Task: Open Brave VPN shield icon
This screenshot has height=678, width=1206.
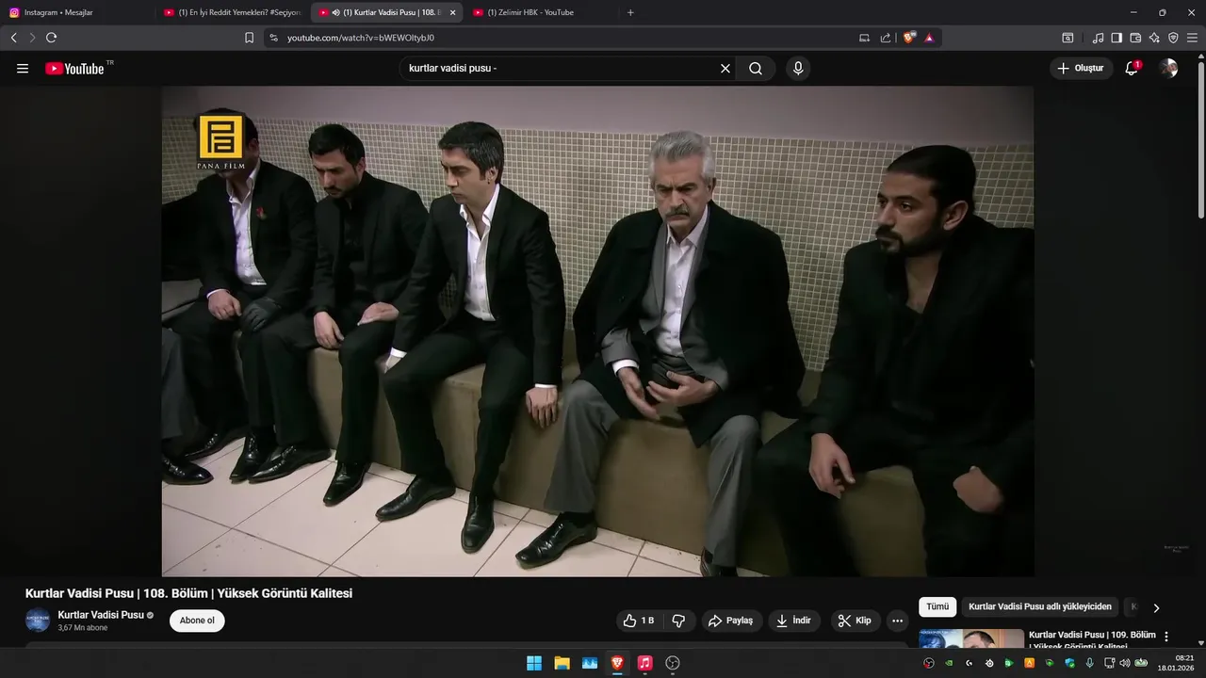Action: (x=1173, y=38)
